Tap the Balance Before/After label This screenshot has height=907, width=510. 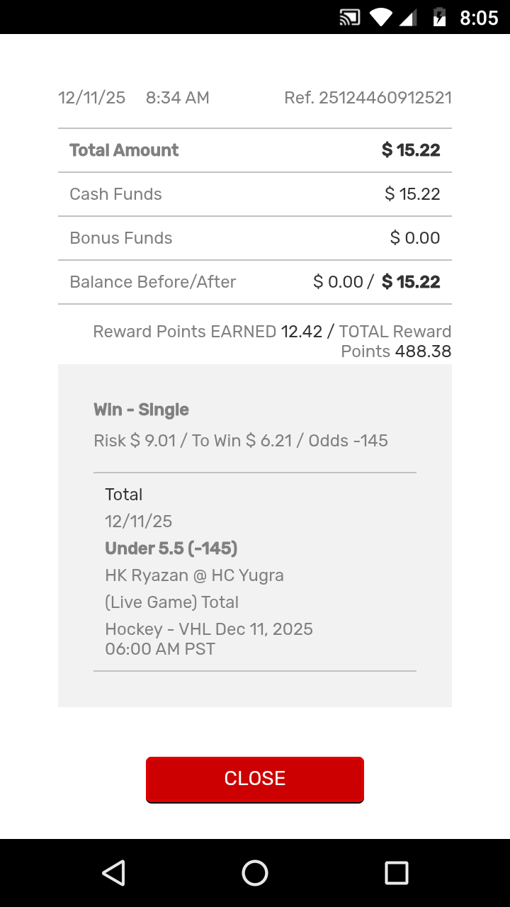(x=152, y=282)
